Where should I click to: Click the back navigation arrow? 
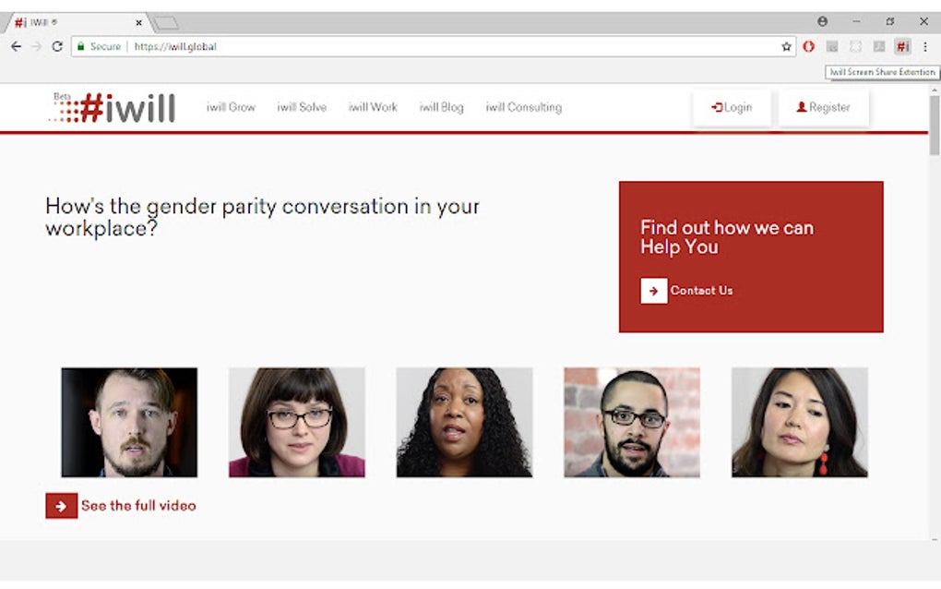pyautogui.click(x=16, y=46)
